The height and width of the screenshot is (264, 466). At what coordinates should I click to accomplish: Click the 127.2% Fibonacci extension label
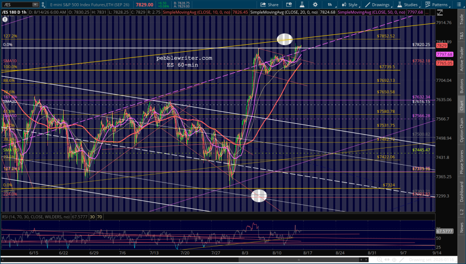tap(10, 36)
